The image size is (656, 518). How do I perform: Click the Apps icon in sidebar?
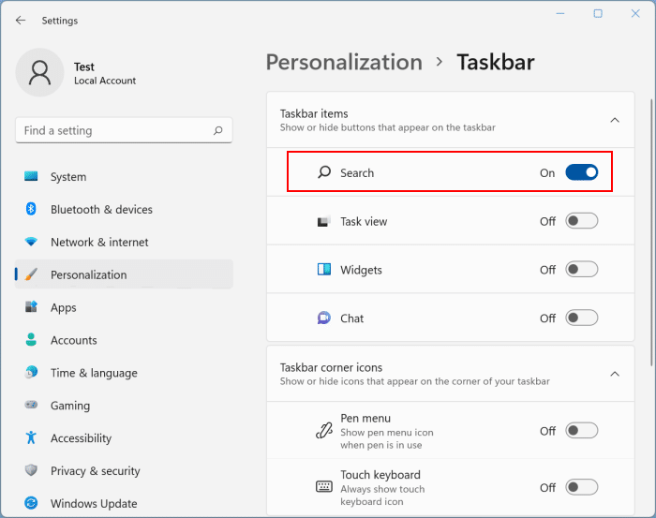[x=31, y=307]
